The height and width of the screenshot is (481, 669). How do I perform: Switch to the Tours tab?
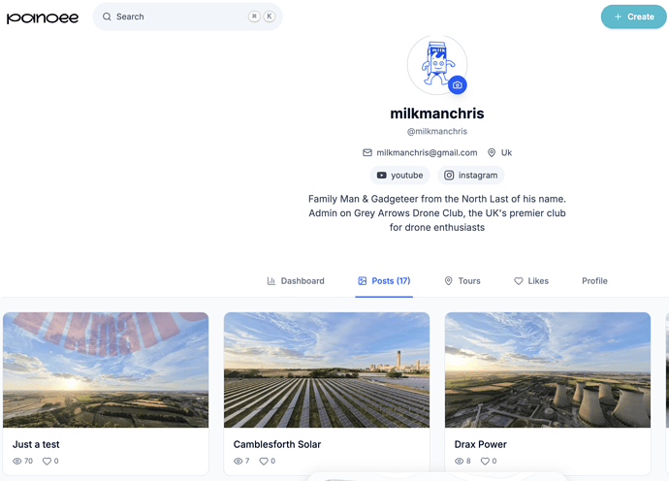tap(462, 281)
